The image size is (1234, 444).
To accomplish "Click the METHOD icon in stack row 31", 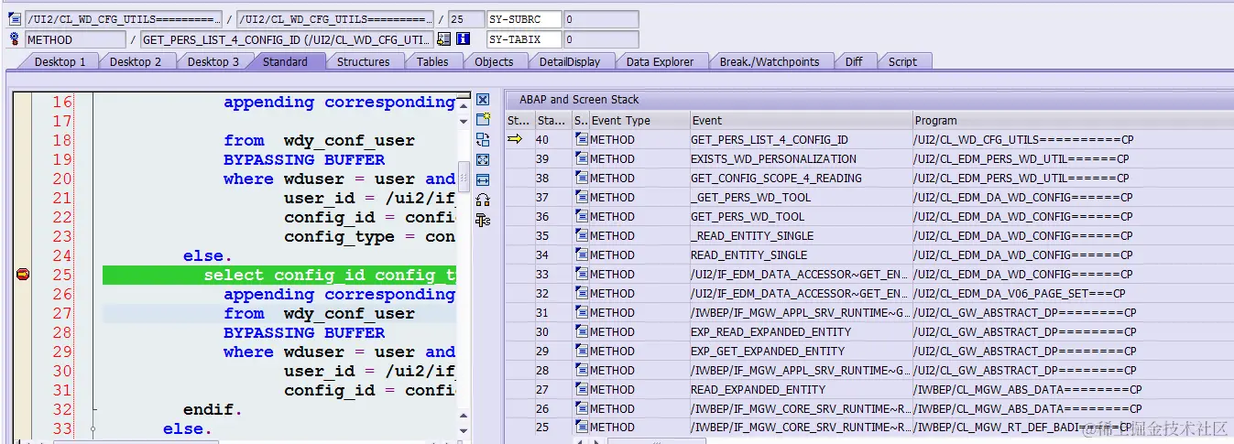I will click(582, 312).
